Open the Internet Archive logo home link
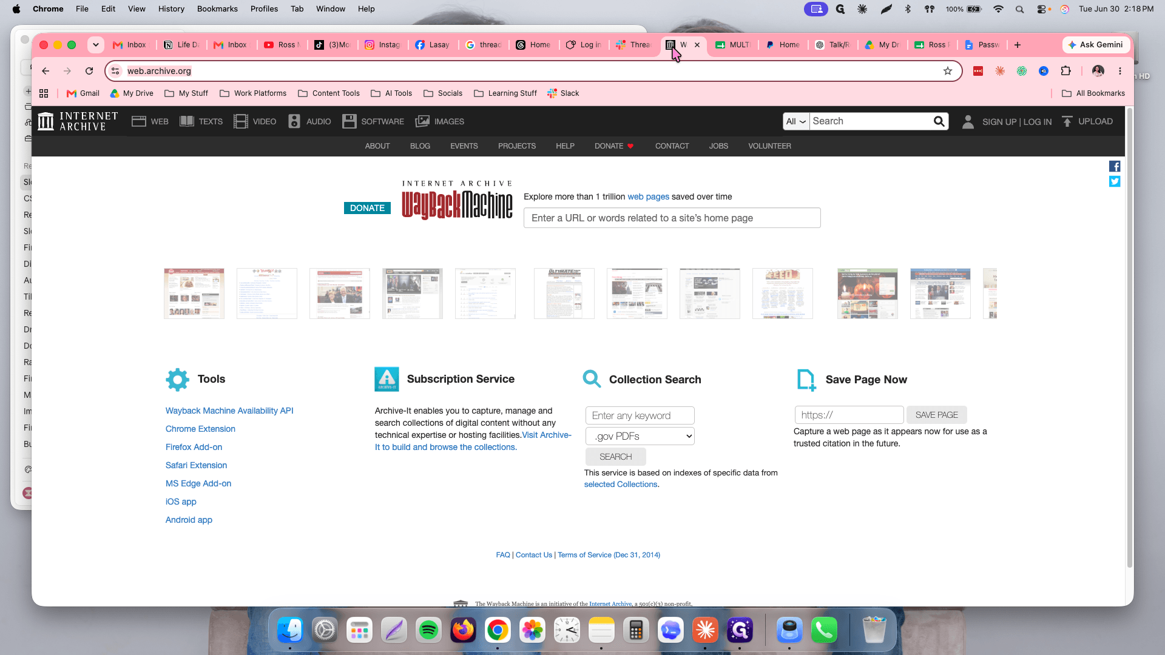This screenshot has width=1165, height=655. [x=78, y=121]
